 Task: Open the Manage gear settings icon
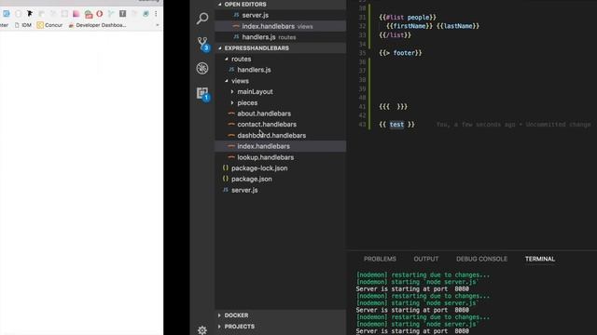[x=202, y=329]
